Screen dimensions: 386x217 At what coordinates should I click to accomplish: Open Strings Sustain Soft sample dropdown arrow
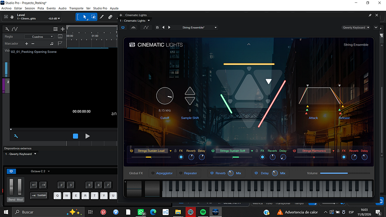[x=252, y=151]
